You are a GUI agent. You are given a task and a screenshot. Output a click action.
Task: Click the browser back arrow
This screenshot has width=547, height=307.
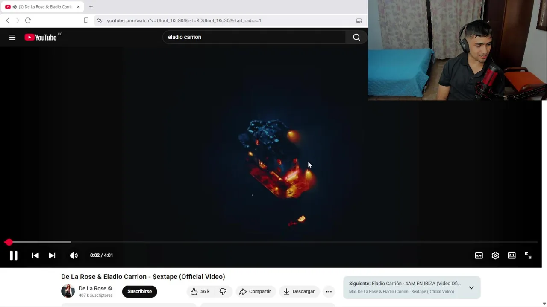tap(7, 20)
